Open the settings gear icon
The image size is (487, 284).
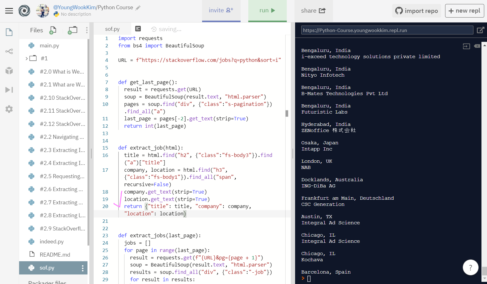pos(9,109)
